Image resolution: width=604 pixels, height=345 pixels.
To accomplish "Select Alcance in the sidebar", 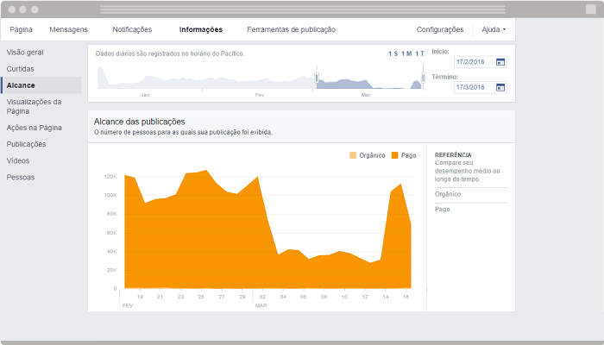I will coord(41,85).
